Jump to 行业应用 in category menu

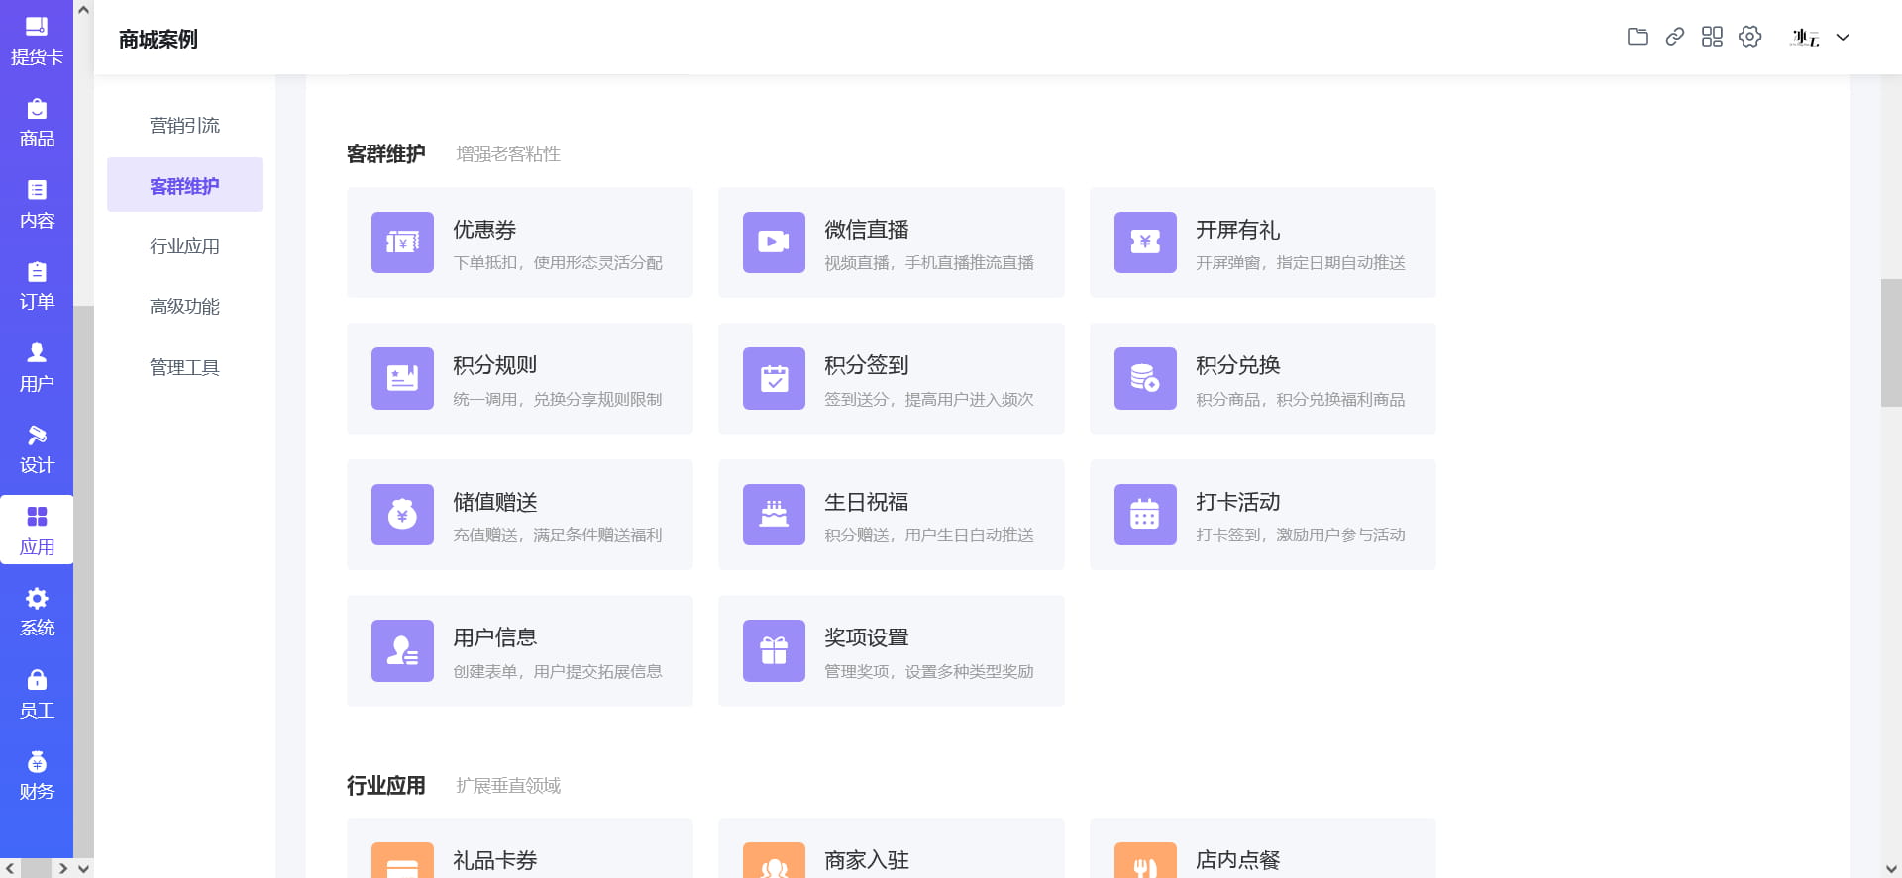click(184, 245)
